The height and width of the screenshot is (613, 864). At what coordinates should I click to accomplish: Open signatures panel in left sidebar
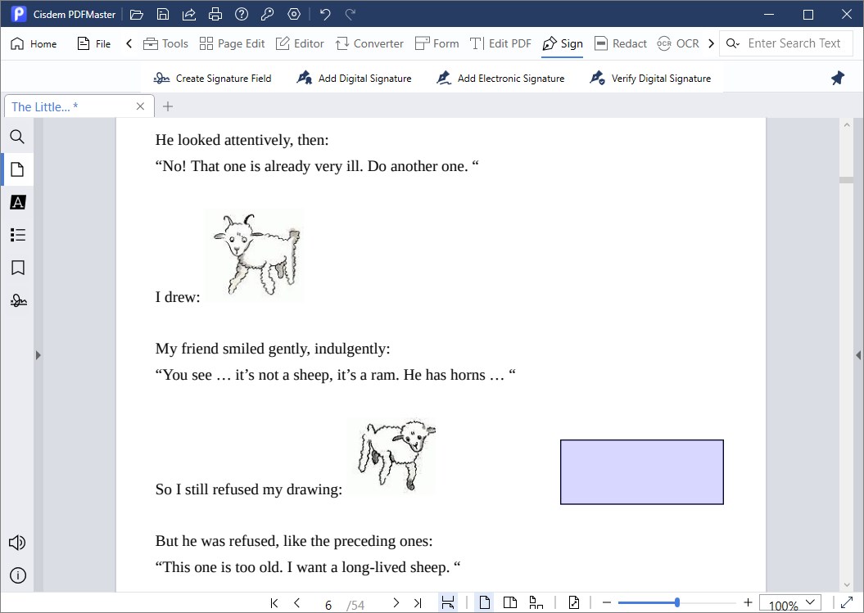18,300
